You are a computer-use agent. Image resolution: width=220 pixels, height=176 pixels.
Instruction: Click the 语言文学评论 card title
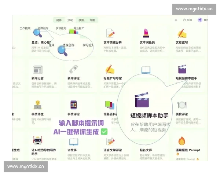pyautogui.click(x=113, y=150)
